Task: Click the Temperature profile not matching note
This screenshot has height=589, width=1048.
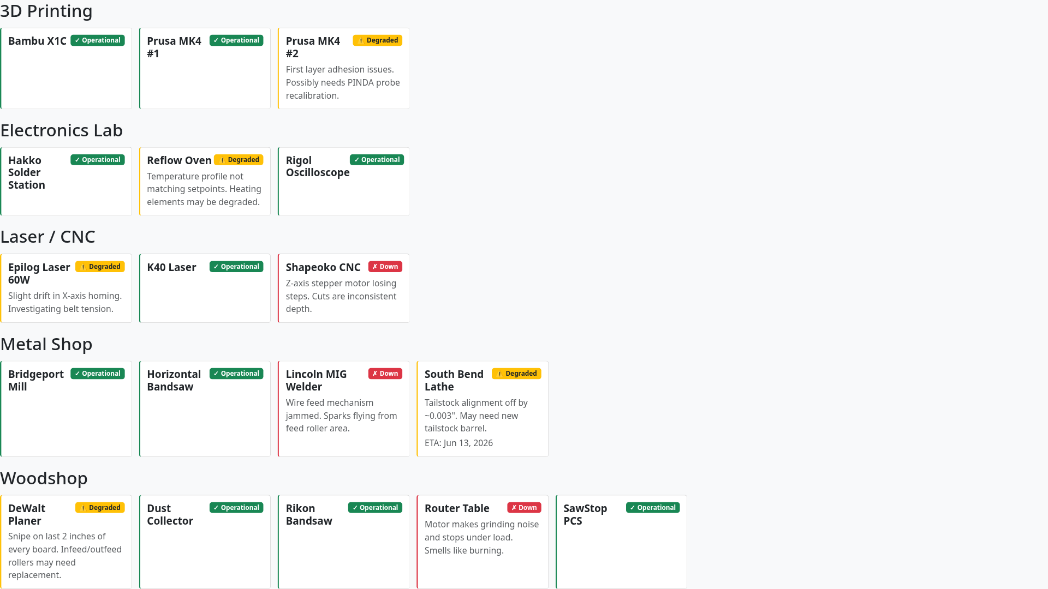Action: [x=204, y=189]
